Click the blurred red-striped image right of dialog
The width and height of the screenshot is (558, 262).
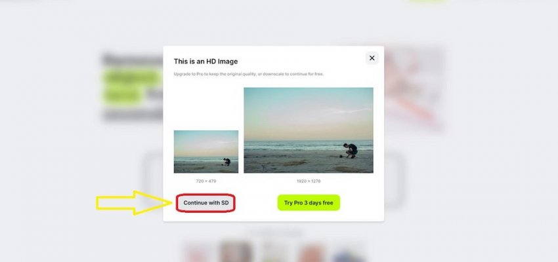click(415, 89)
